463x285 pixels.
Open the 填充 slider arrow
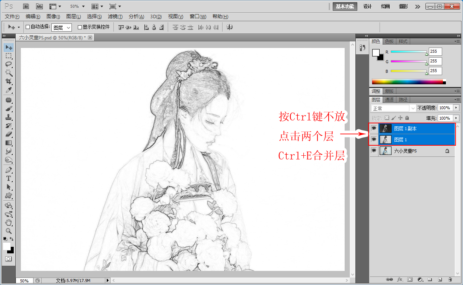(456, 118)
